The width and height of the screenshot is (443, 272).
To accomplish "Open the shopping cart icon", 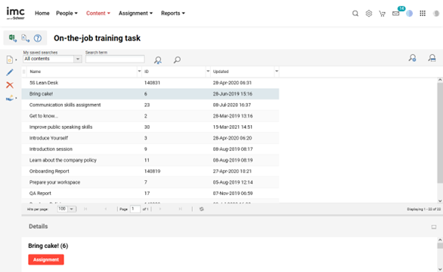I will 382,14.
